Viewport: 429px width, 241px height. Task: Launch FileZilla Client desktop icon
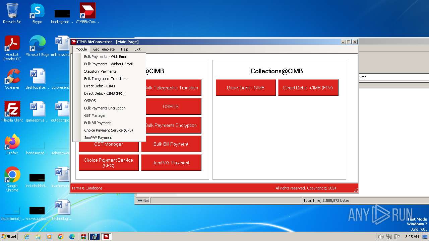tap(12, 111)
